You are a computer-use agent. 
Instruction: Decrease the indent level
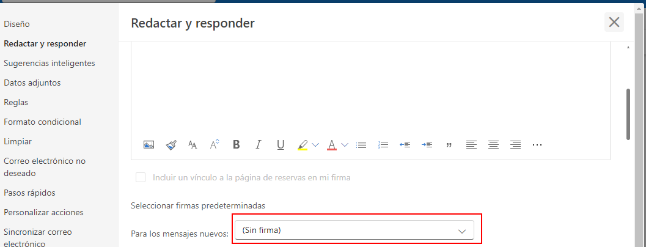[x=405, y=145]
